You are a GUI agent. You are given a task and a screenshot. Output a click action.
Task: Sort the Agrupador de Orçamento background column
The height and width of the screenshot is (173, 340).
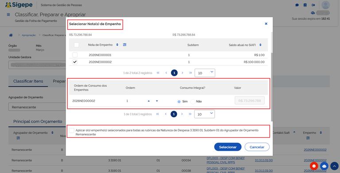52,133
